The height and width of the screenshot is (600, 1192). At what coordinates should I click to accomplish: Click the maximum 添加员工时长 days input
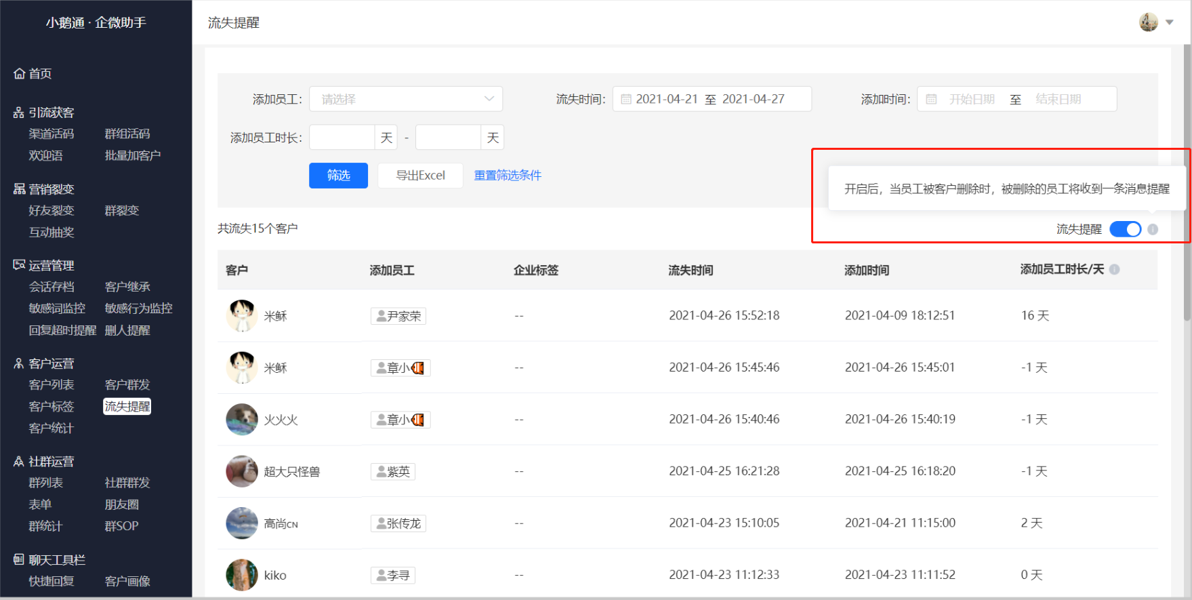pos(448,138)
